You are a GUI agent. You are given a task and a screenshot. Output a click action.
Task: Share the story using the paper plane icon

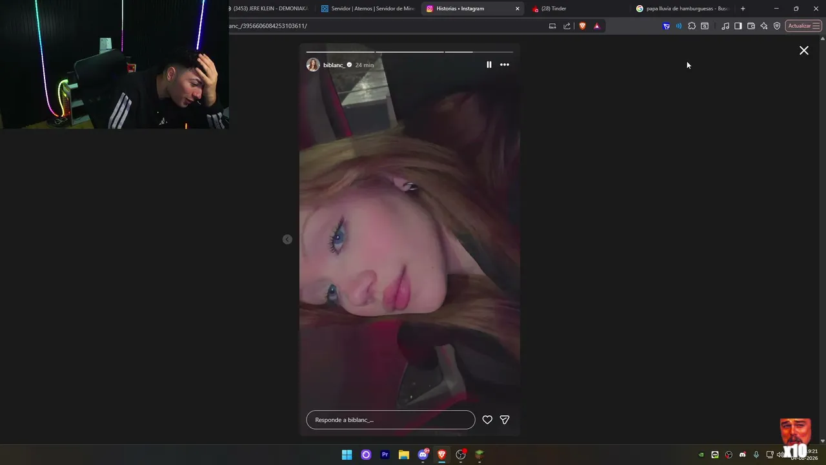pos(505,420)
